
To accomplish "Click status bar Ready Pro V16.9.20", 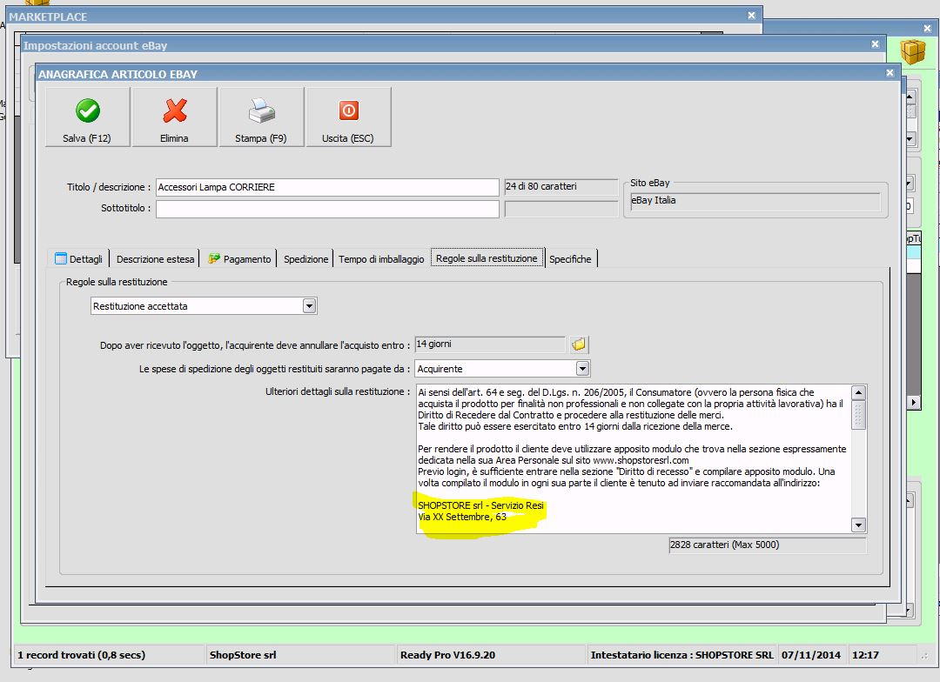I will tap(448, 655).
